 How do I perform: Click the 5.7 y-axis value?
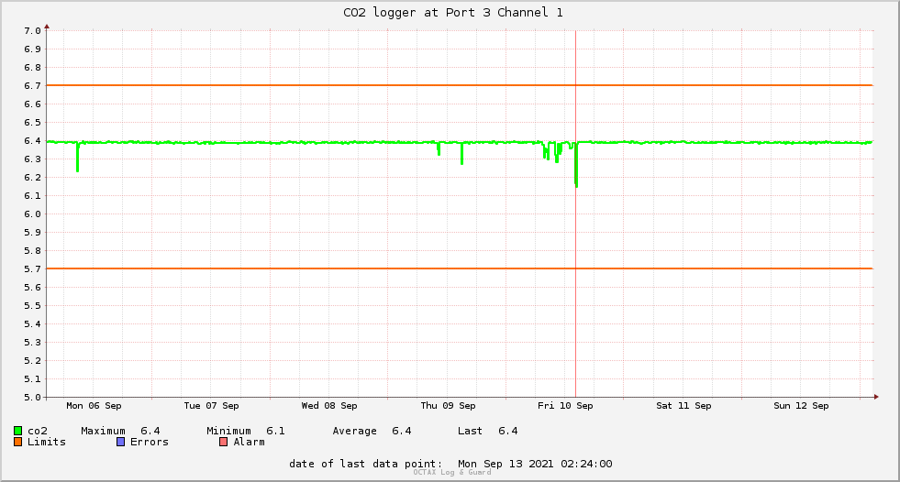pos(32,269)
